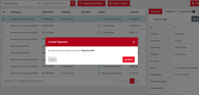Click the Documents count badge
This screenshot has height=95, width=199.
tap(194, 12)
